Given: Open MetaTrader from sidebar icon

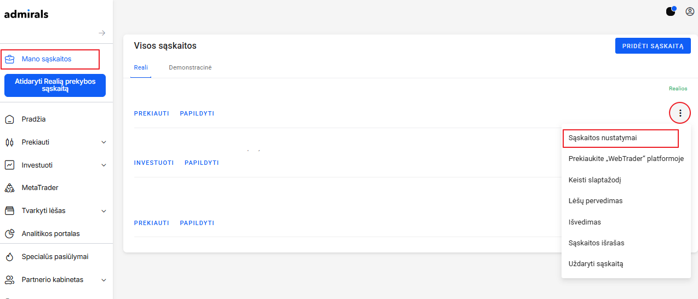Looking at the screenshot, I should [9, 188].
